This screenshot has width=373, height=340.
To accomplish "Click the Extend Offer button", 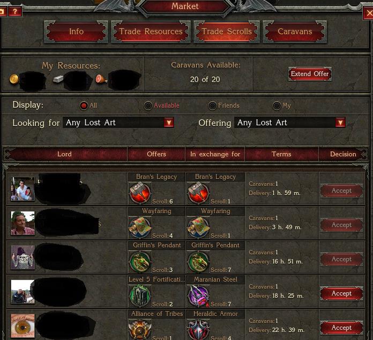I will coord(310,74).
